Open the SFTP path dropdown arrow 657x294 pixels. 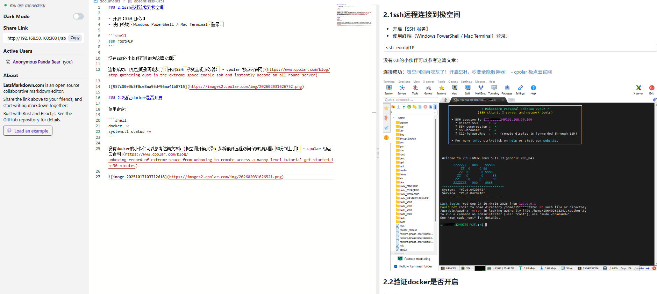(435, 113)
